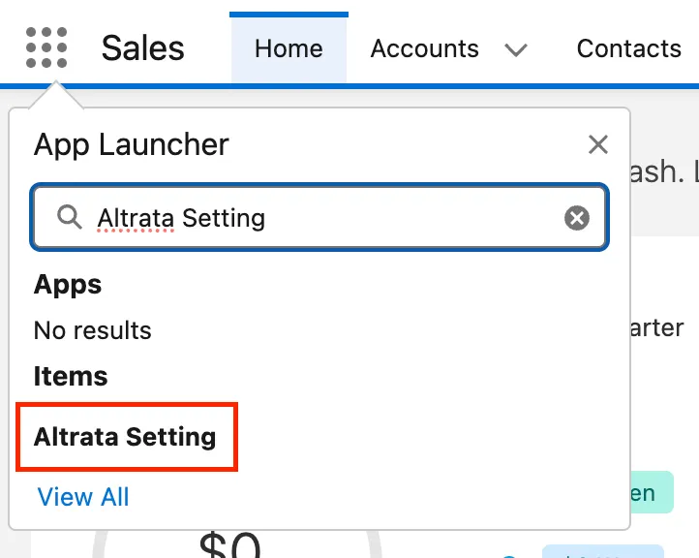Click the Sales app name
This screenshot has height=558, width=699.
(142, 48)
